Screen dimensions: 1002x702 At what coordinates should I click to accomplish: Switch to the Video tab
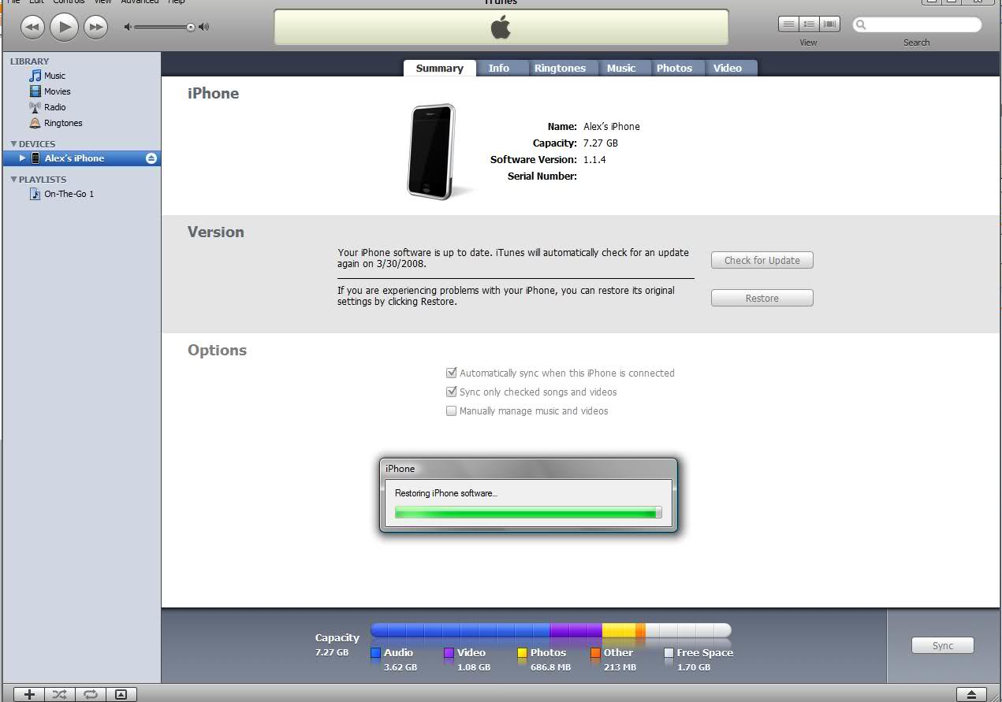728,68
